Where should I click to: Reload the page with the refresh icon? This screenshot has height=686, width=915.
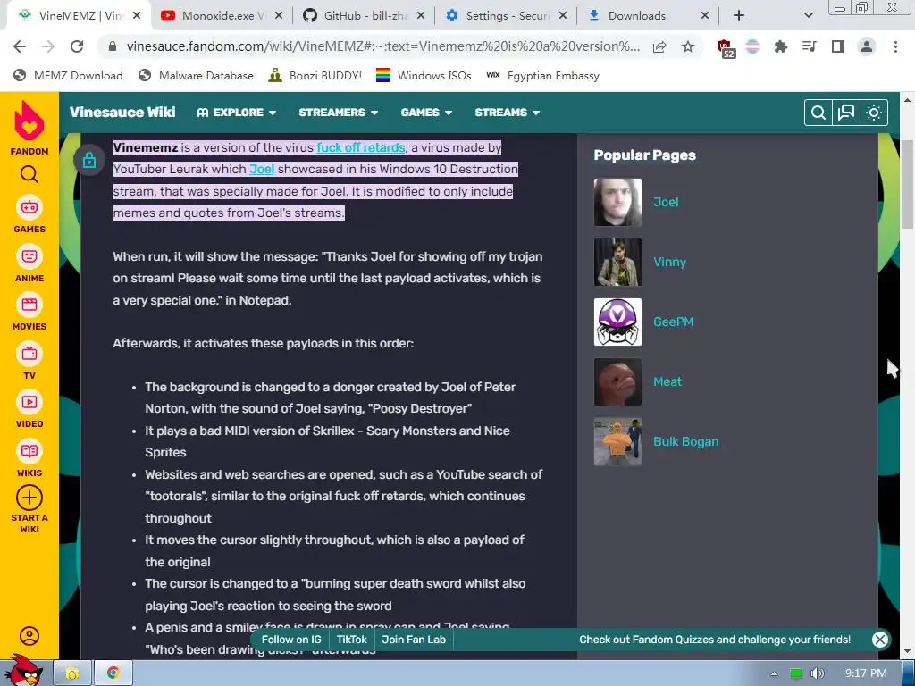click(x=77, y=46)
